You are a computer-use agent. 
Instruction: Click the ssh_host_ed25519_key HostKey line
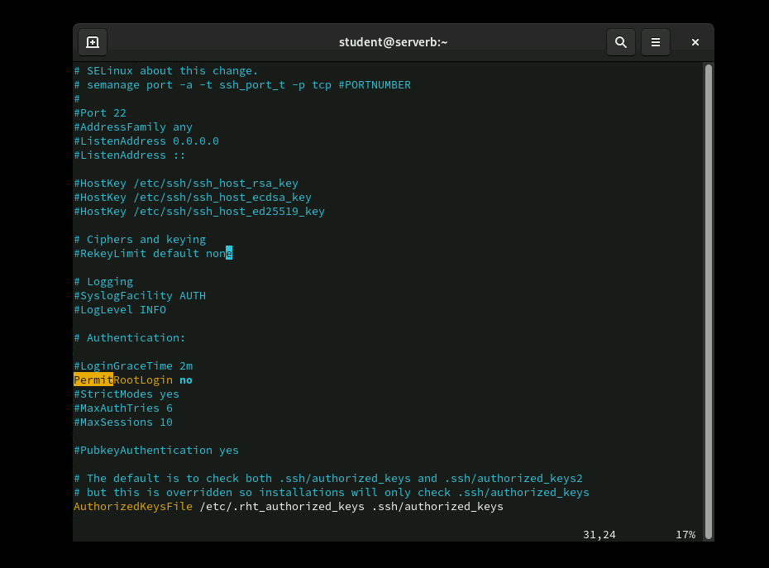tap(198, 212)
